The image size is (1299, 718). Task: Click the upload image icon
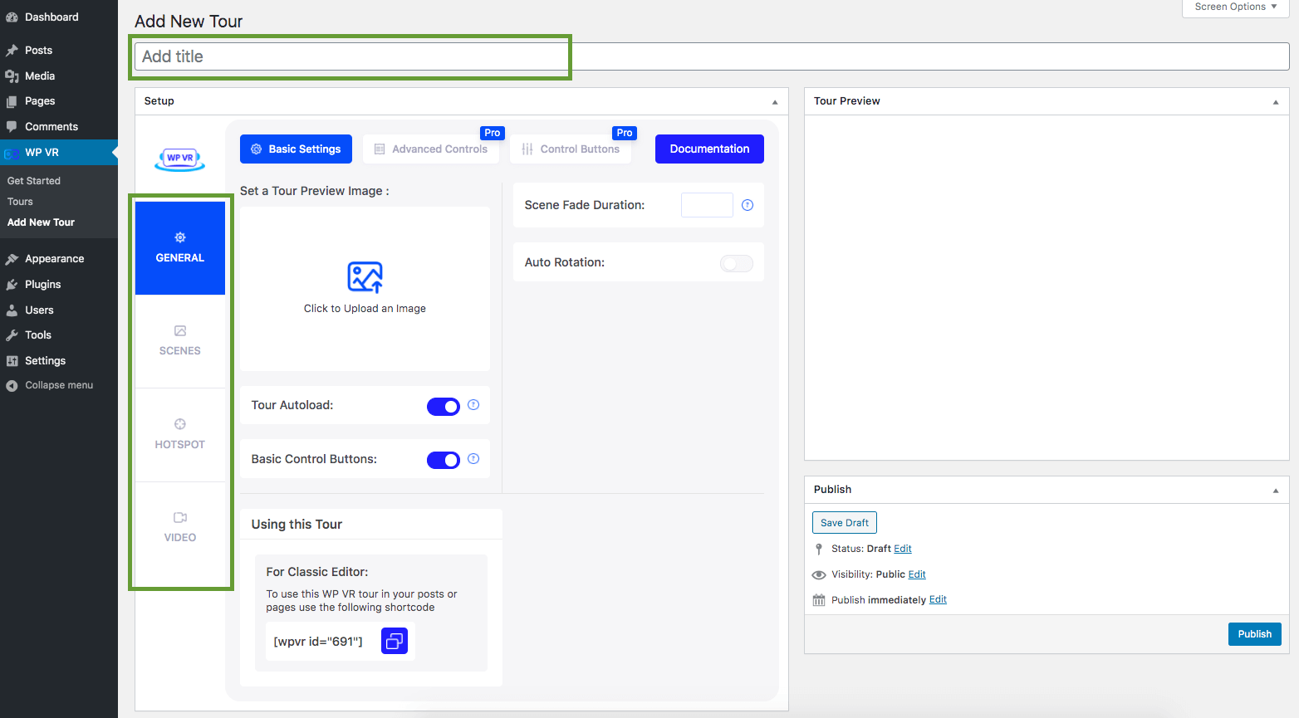[365, 277]
